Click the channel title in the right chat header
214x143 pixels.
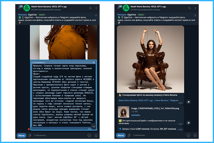(x=148, y=7)
